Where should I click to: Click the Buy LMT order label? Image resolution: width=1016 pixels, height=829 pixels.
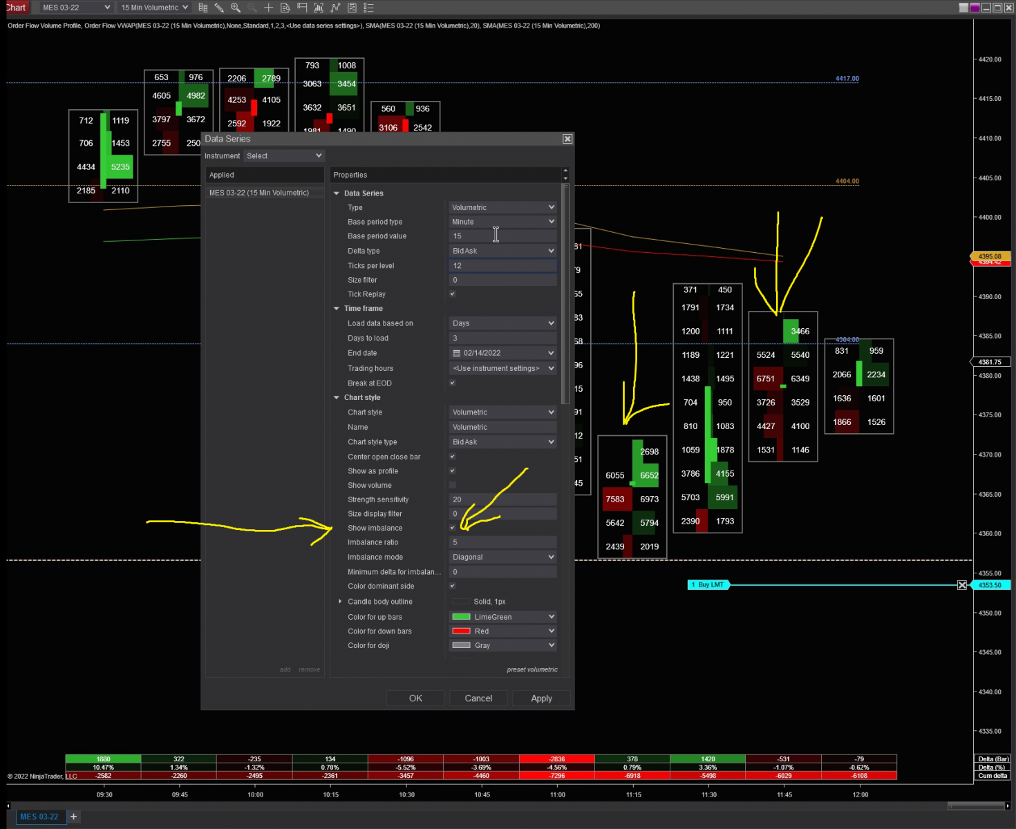pos(708,585)
